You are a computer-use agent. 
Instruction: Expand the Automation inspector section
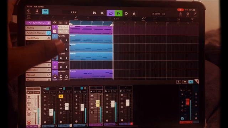[x=38, y=70]
